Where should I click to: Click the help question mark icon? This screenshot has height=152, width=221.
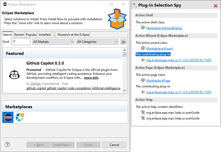tap(7, 144)
